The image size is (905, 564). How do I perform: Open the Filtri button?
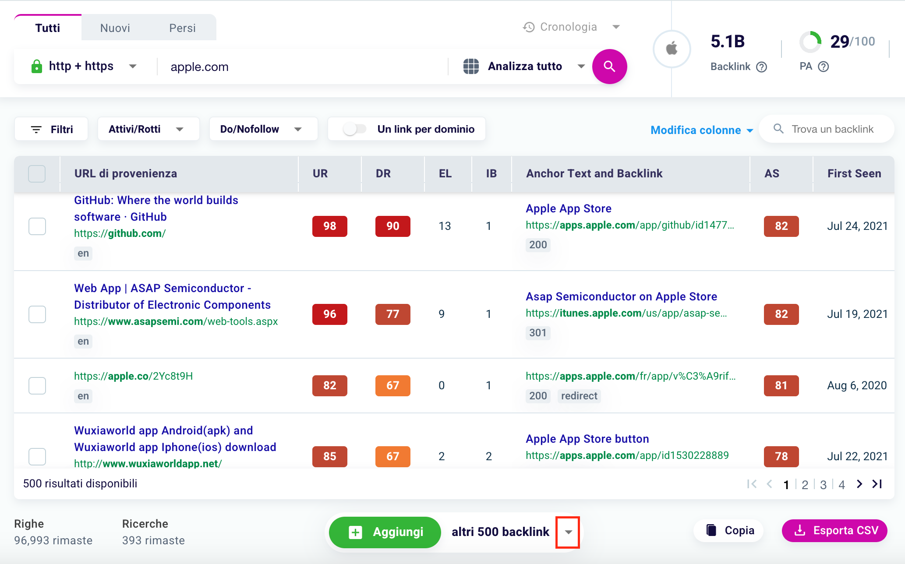(51, 129)
